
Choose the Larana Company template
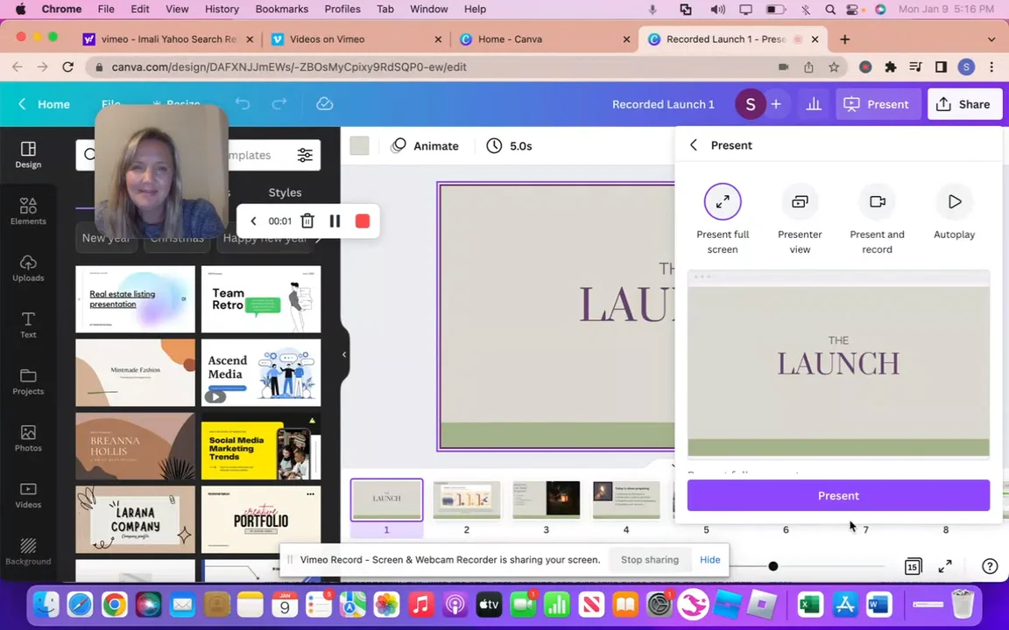point(135,520)
